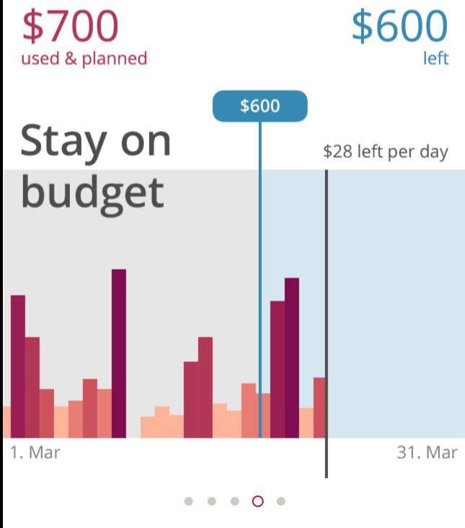The width and height of the screenshot is (465, 528).
Task: Tap the blue $600 marker bubble
Action: point(260,106)
